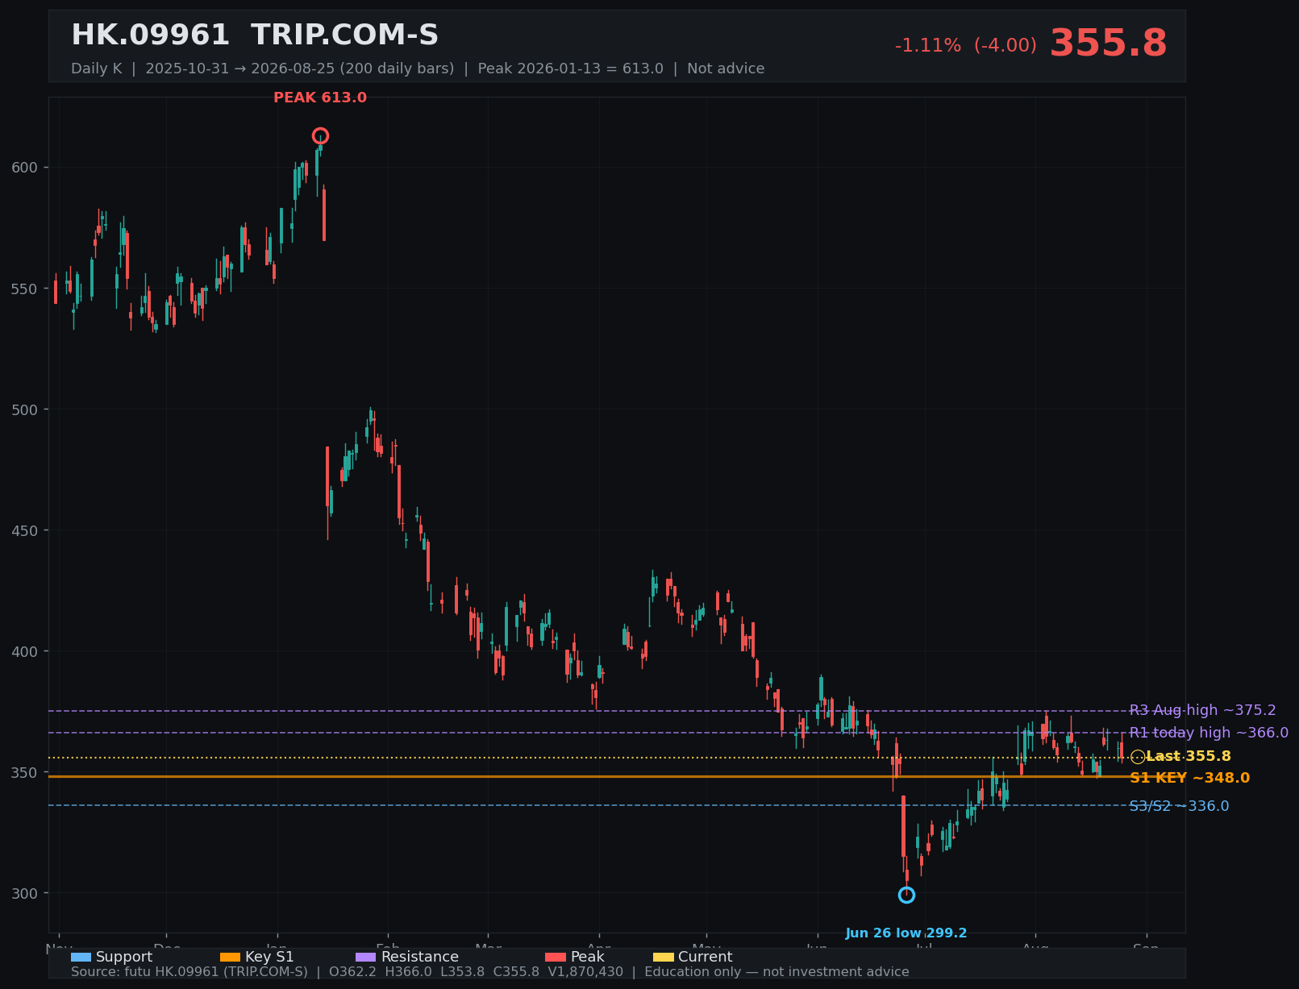Click the 600 y-axis tick label
This screenshot has width=1299, height=989.
(x=24, y=168)
